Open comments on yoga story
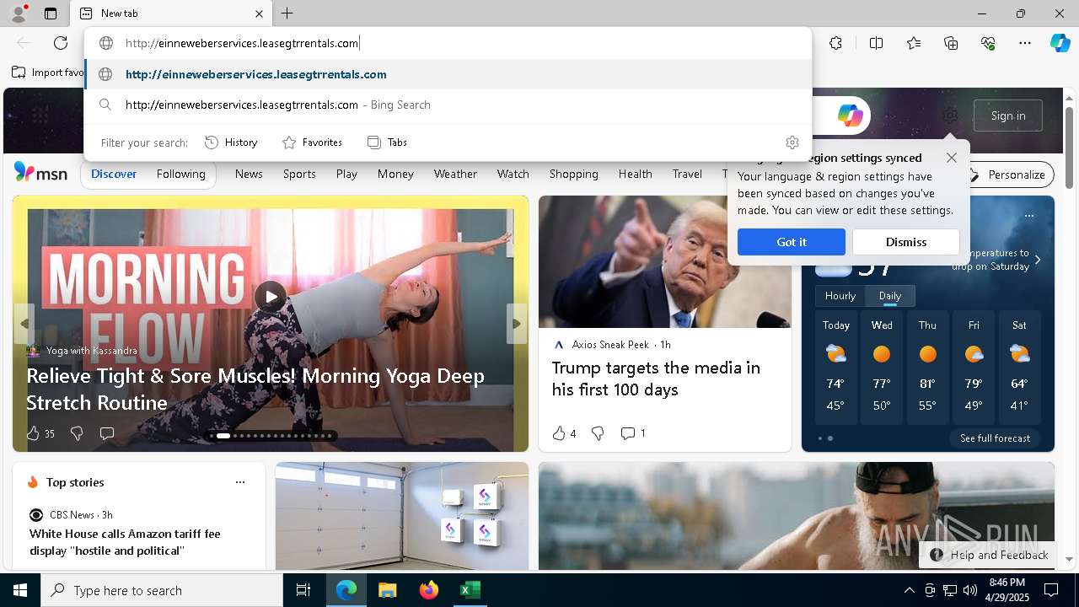The width and height of the screenshot is (1079, 607). 107,433
